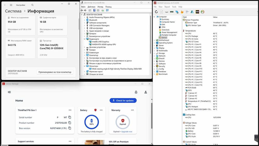Expand the Батерии category
Screen dimensions: 259x146
click(x=85, y=34)
